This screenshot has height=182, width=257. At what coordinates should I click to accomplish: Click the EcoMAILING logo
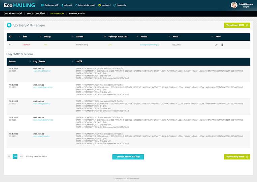point(19,5)
